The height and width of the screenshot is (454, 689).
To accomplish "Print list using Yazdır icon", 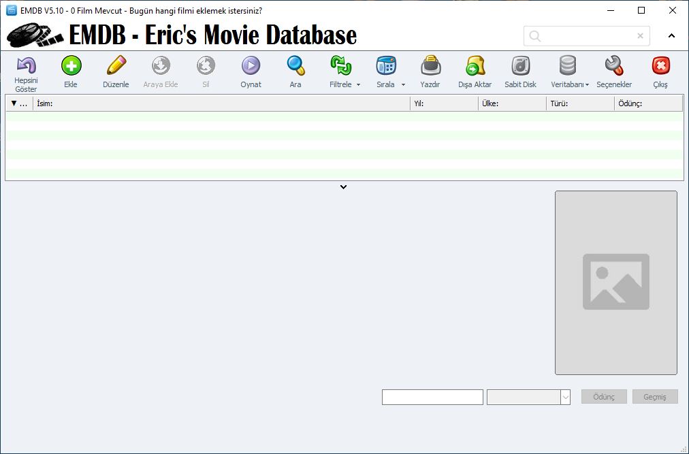I will tap(430, 65).
